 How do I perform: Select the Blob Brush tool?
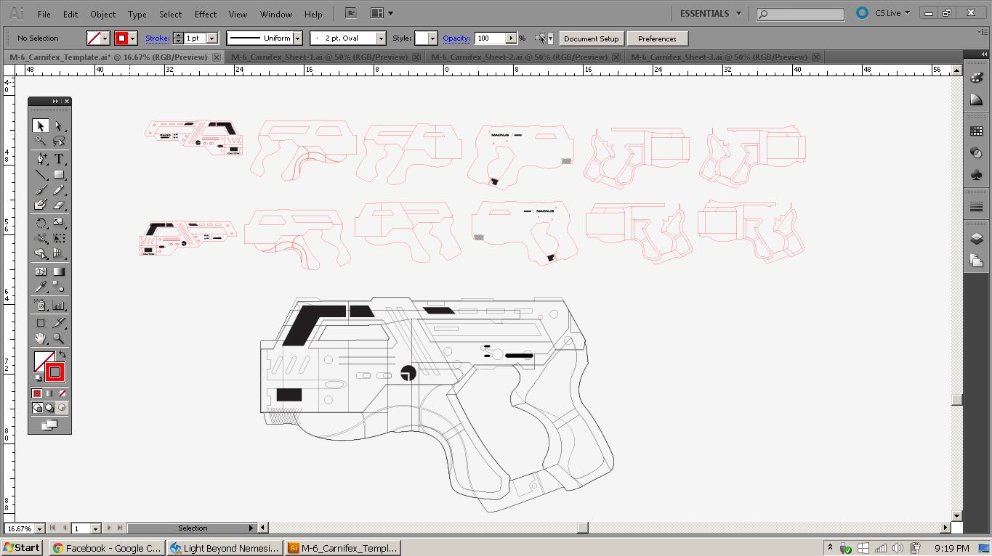[x=41, y=205]
